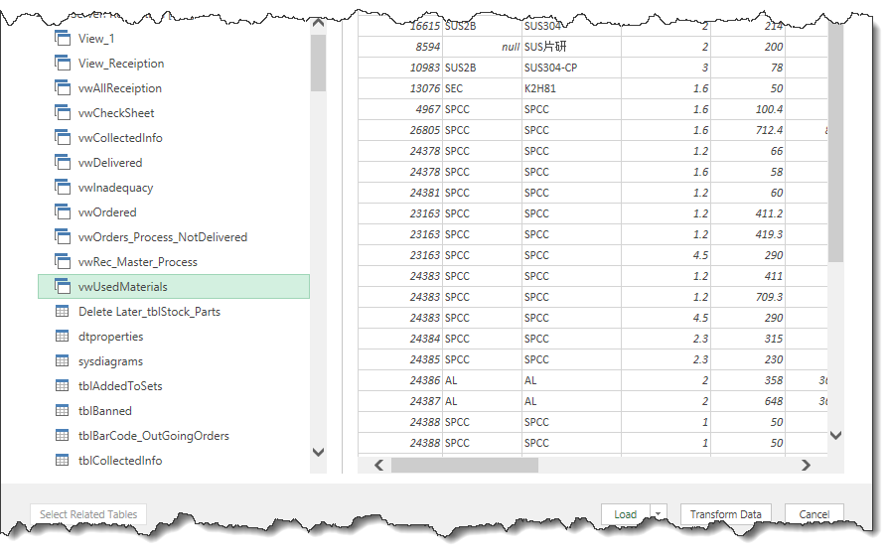Click the vwCheckSheet view icon
Screen dimensions: 889x558
(x=63, y=112)
